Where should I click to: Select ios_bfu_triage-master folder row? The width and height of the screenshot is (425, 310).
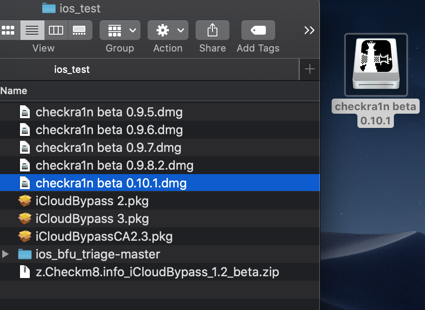tap(160, 254)
